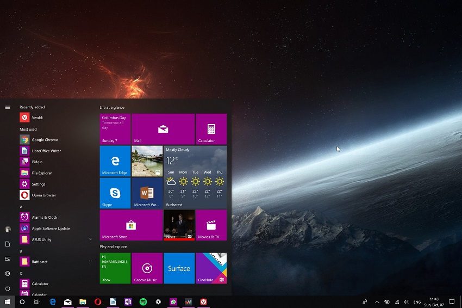This screenshot has width=462, height=308.
Task: Click the Spotify icon in the taskbar
Action: click(x=143, y=301)
